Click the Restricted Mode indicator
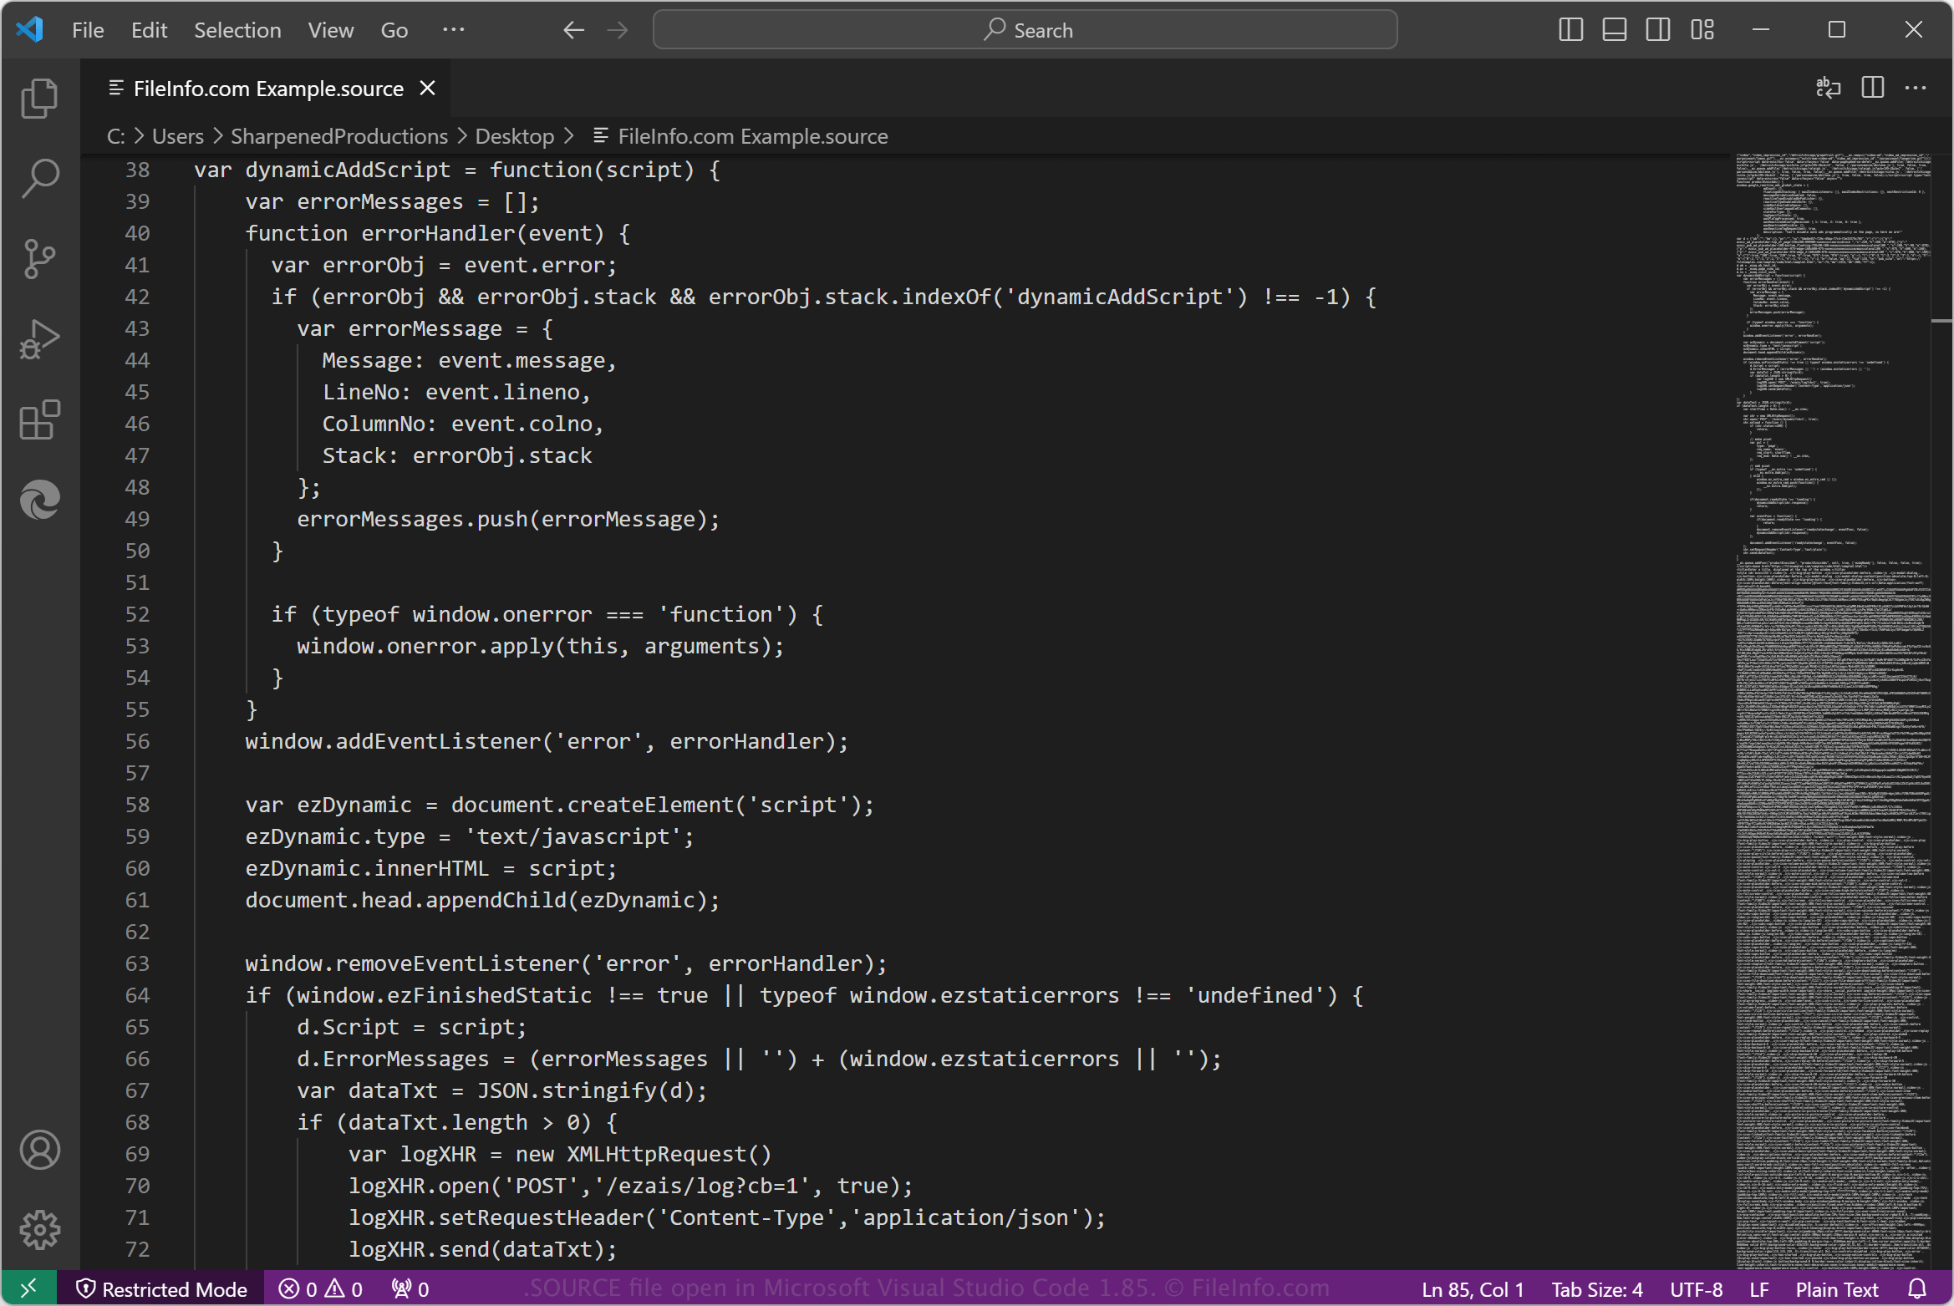Image resolution: width=1954 pixels, height=1306 pixels. click(164, 1288)
